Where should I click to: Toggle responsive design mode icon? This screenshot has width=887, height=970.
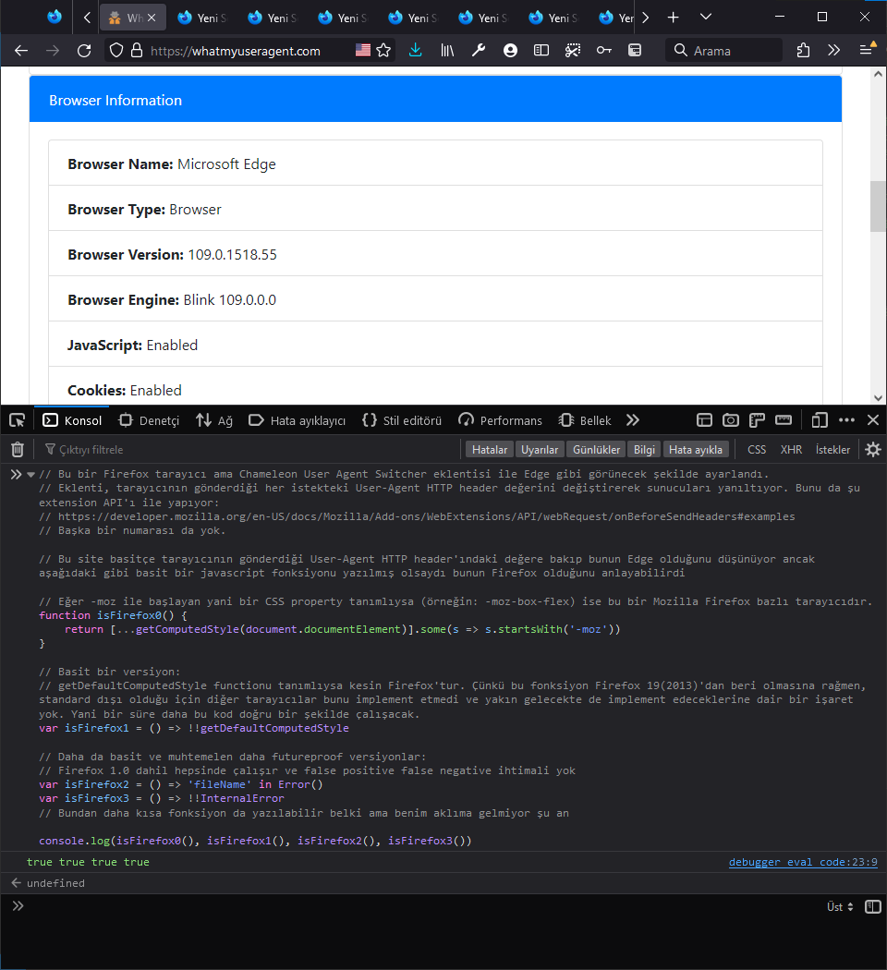pyautogui.click(x=819, y=420)
